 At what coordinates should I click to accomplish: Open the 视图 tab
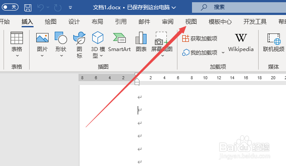pos(191,22)
